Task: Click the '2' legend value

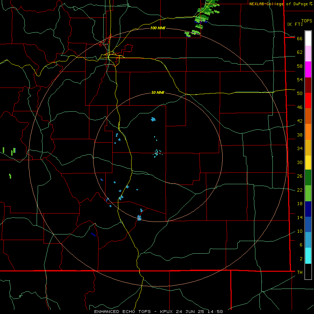Action: [x=301, y=259]
